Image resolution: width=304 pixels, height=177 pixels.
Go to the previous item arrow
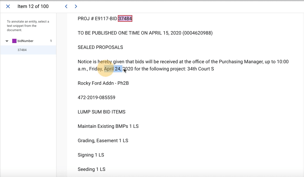66,6
